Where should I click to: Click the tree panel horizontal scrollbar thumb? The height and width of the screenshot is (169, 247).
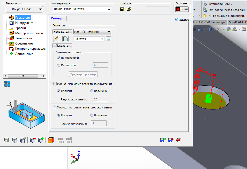click(x=23, y=76)
